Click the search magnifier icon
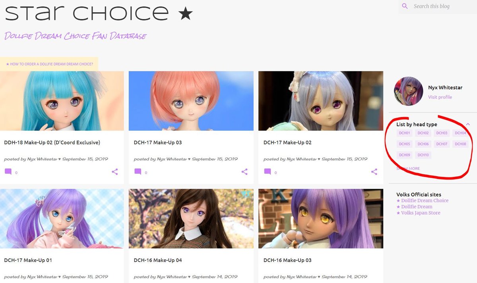Screen dimensions: 477x283 [x=405, y=6]
